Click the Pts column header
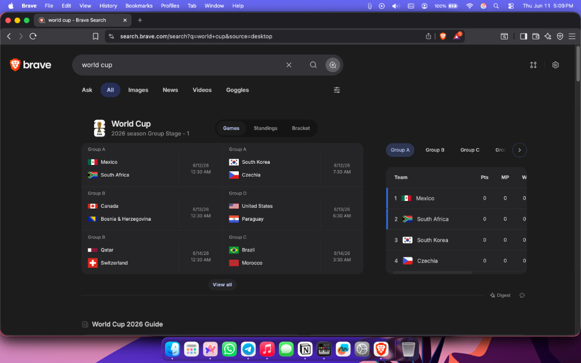The image size is (581, 363). 485,177
